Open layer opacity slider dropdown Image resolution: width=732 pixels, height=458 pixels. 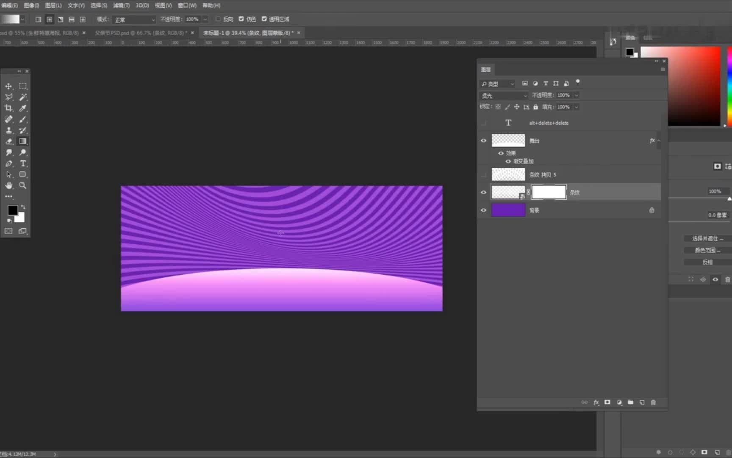(x=576, y=95)
